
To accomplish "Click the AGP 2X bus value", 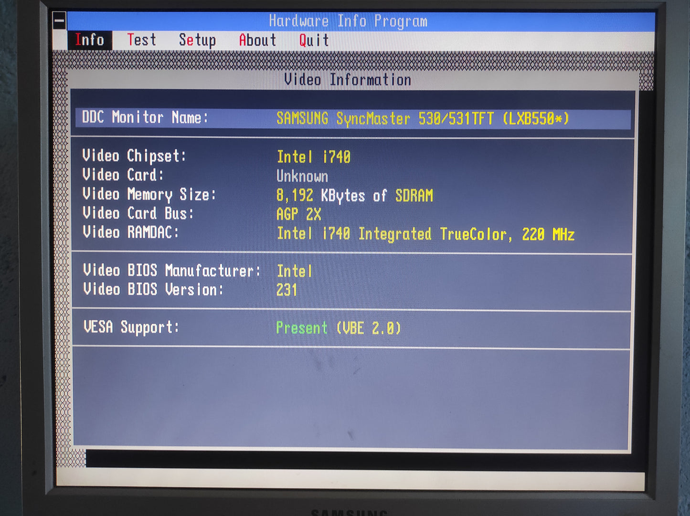I will (299, 214).
